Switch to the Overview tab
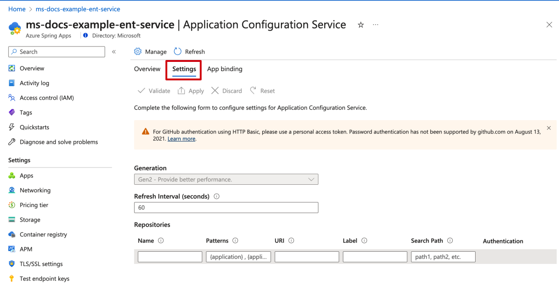 [x=147, y=69]
